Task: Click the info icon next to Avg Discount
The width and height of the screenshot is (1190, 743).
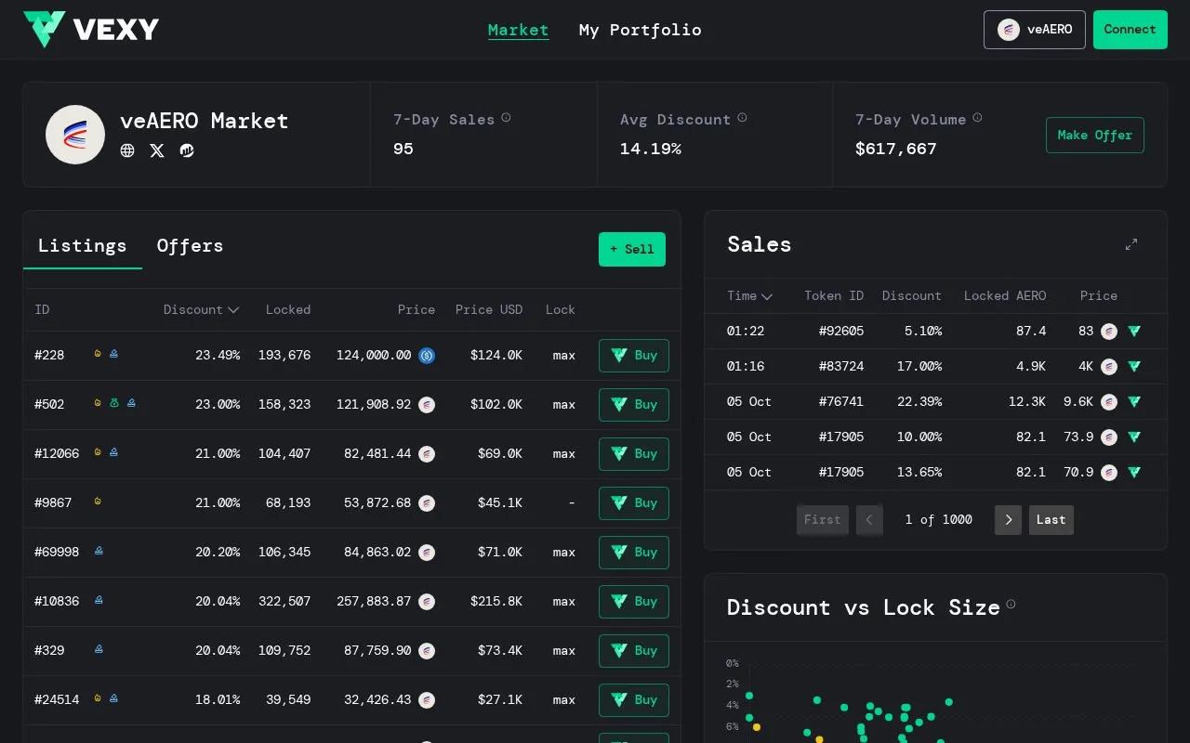Action: [743, 118]
